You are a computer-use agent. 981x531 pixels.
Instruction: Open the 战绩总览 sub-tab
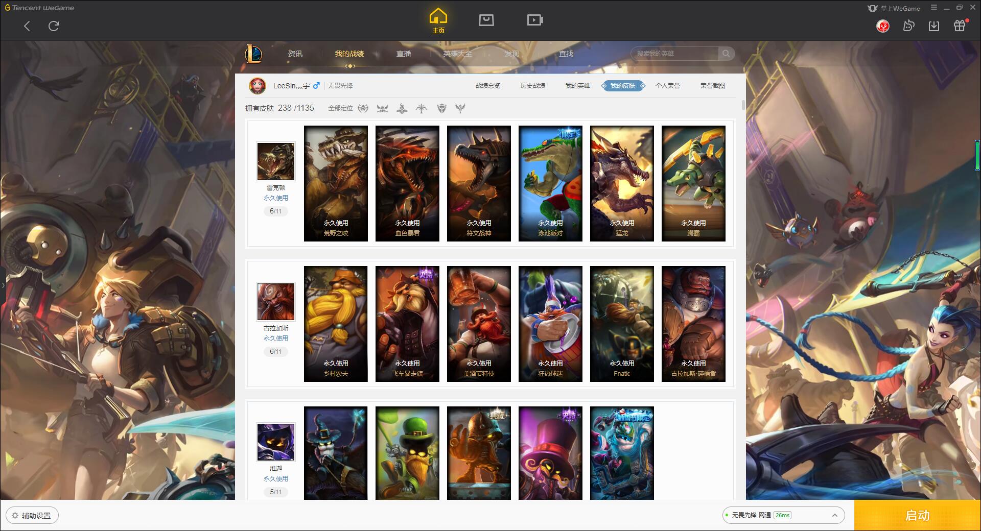coord(488,86)
